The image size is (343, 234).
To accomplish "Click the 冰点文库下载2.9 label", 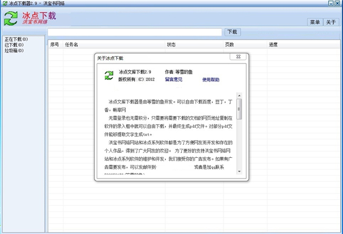I will [135, 72].
